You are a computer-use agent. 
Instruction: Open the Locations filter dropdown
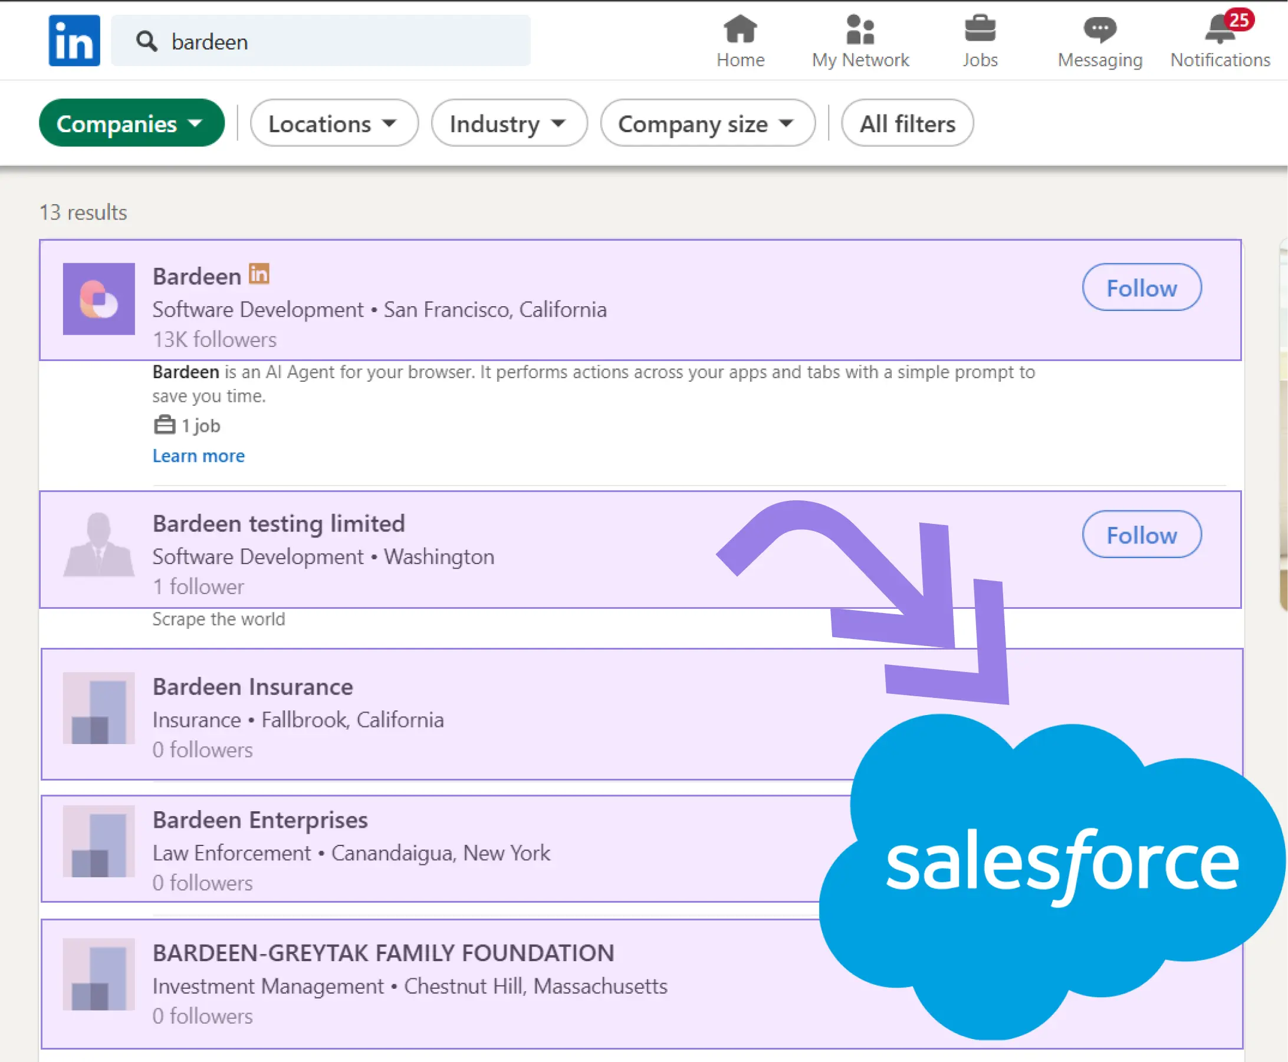(334, 123)
